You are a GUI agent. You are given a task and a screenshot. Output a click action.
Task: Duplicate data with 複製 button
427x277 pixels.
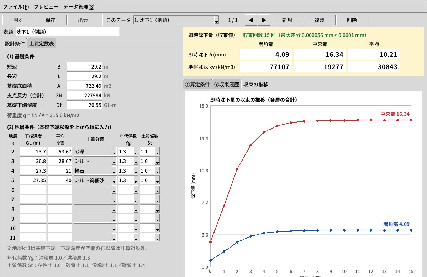click(x=320, y=20)
